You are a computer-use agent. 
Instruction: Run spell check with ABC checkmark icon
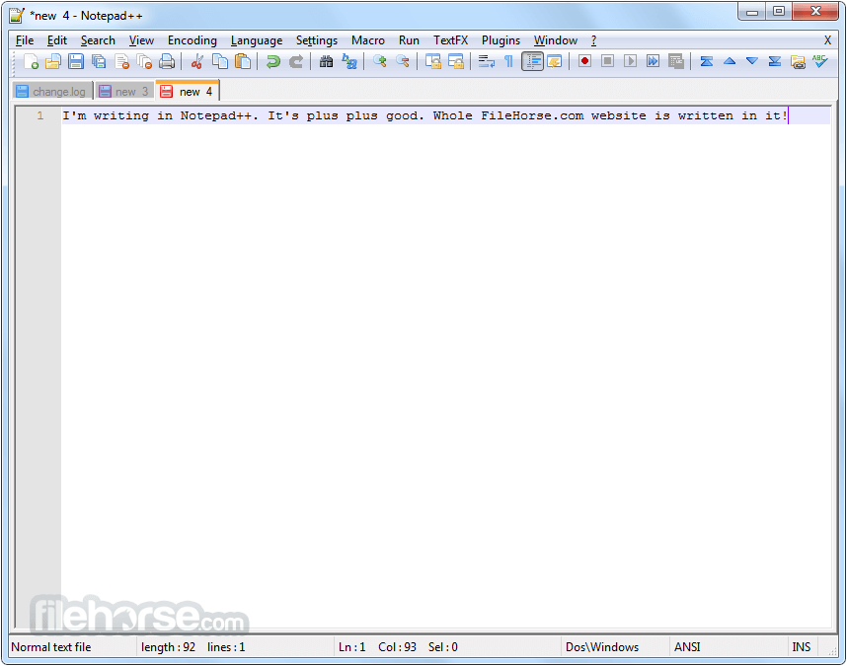click(x=820, y=61)
